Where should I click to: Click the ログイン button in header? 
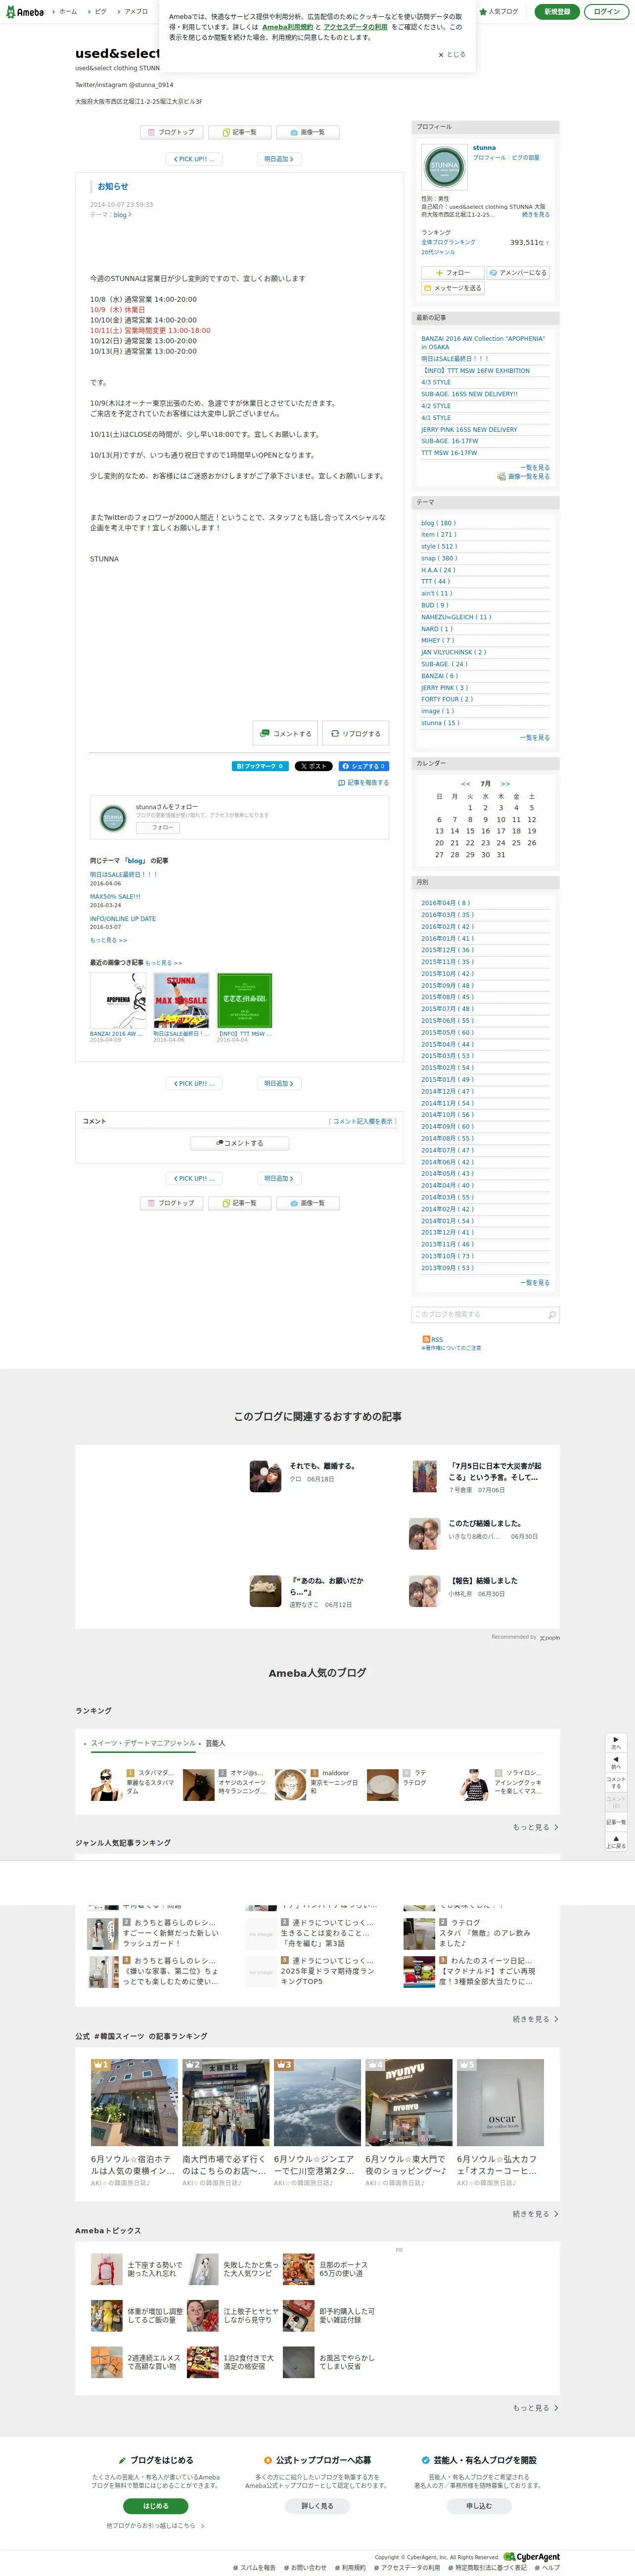(x=606, y=12)
